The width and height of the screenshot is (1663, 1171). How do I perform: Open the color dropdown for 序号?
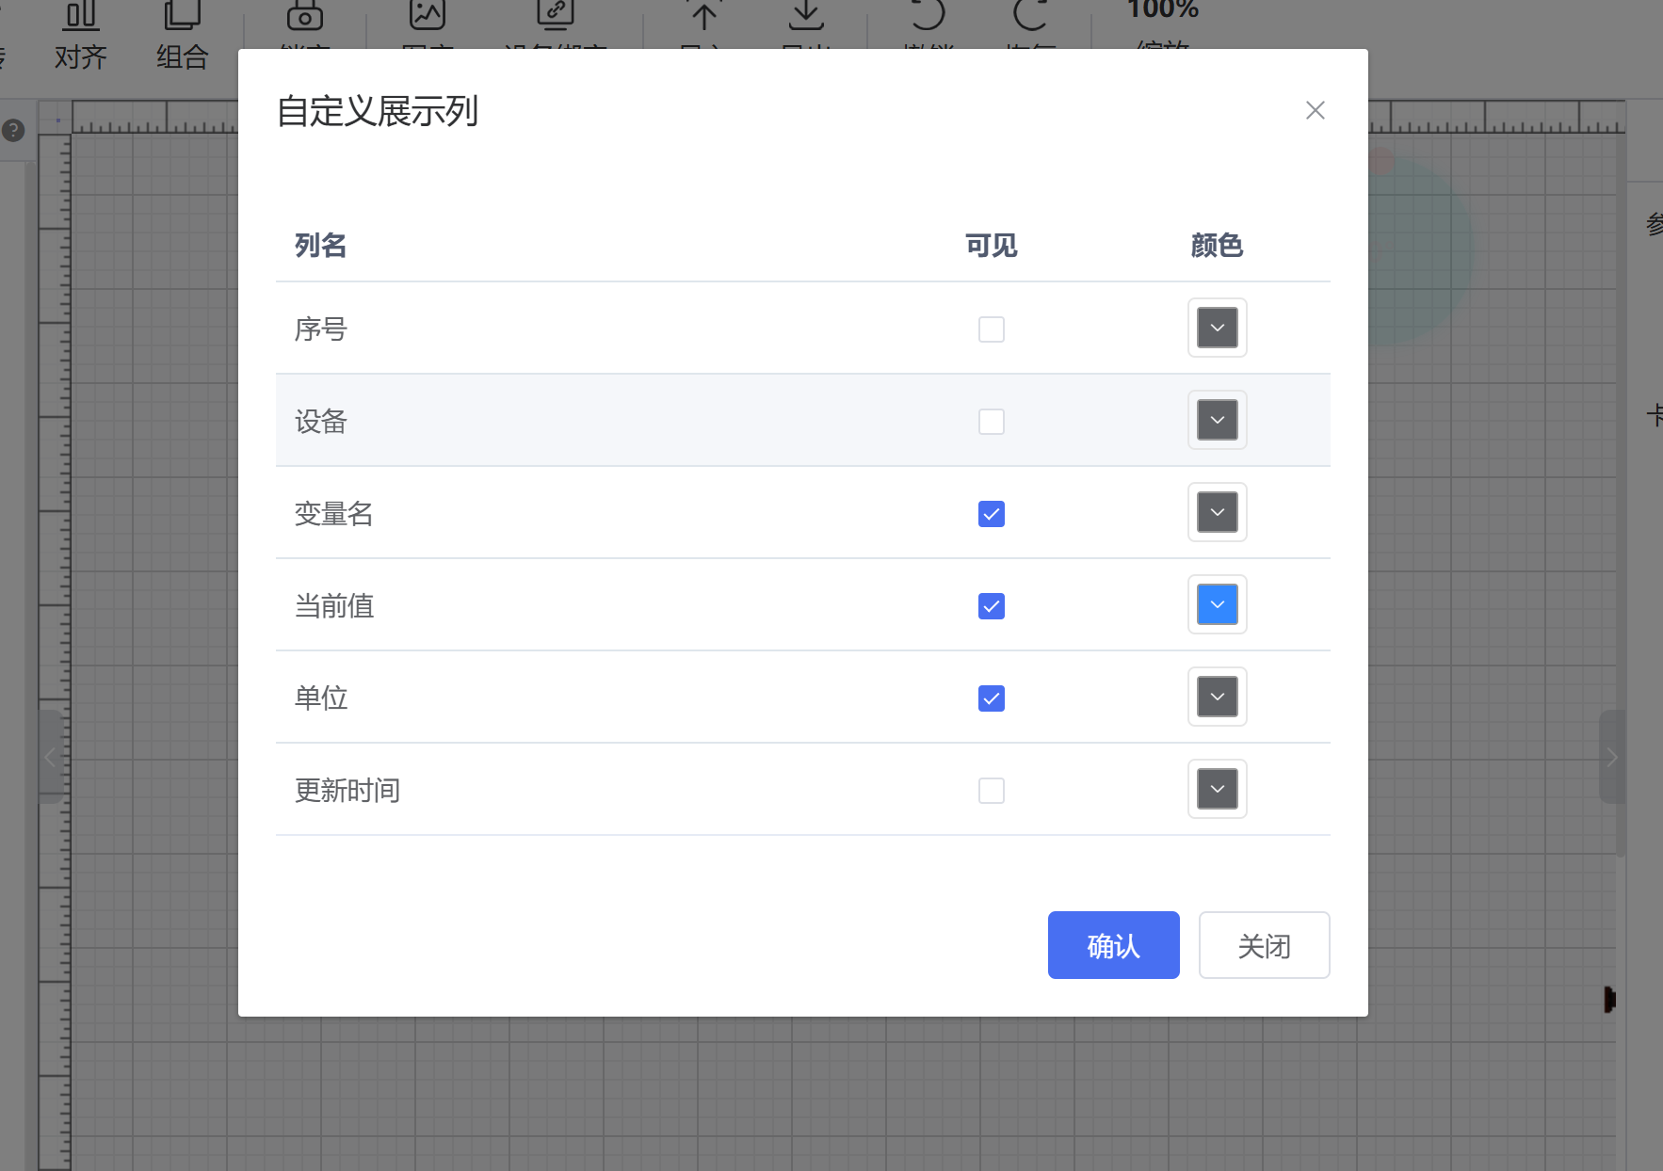click(1217, 328)
